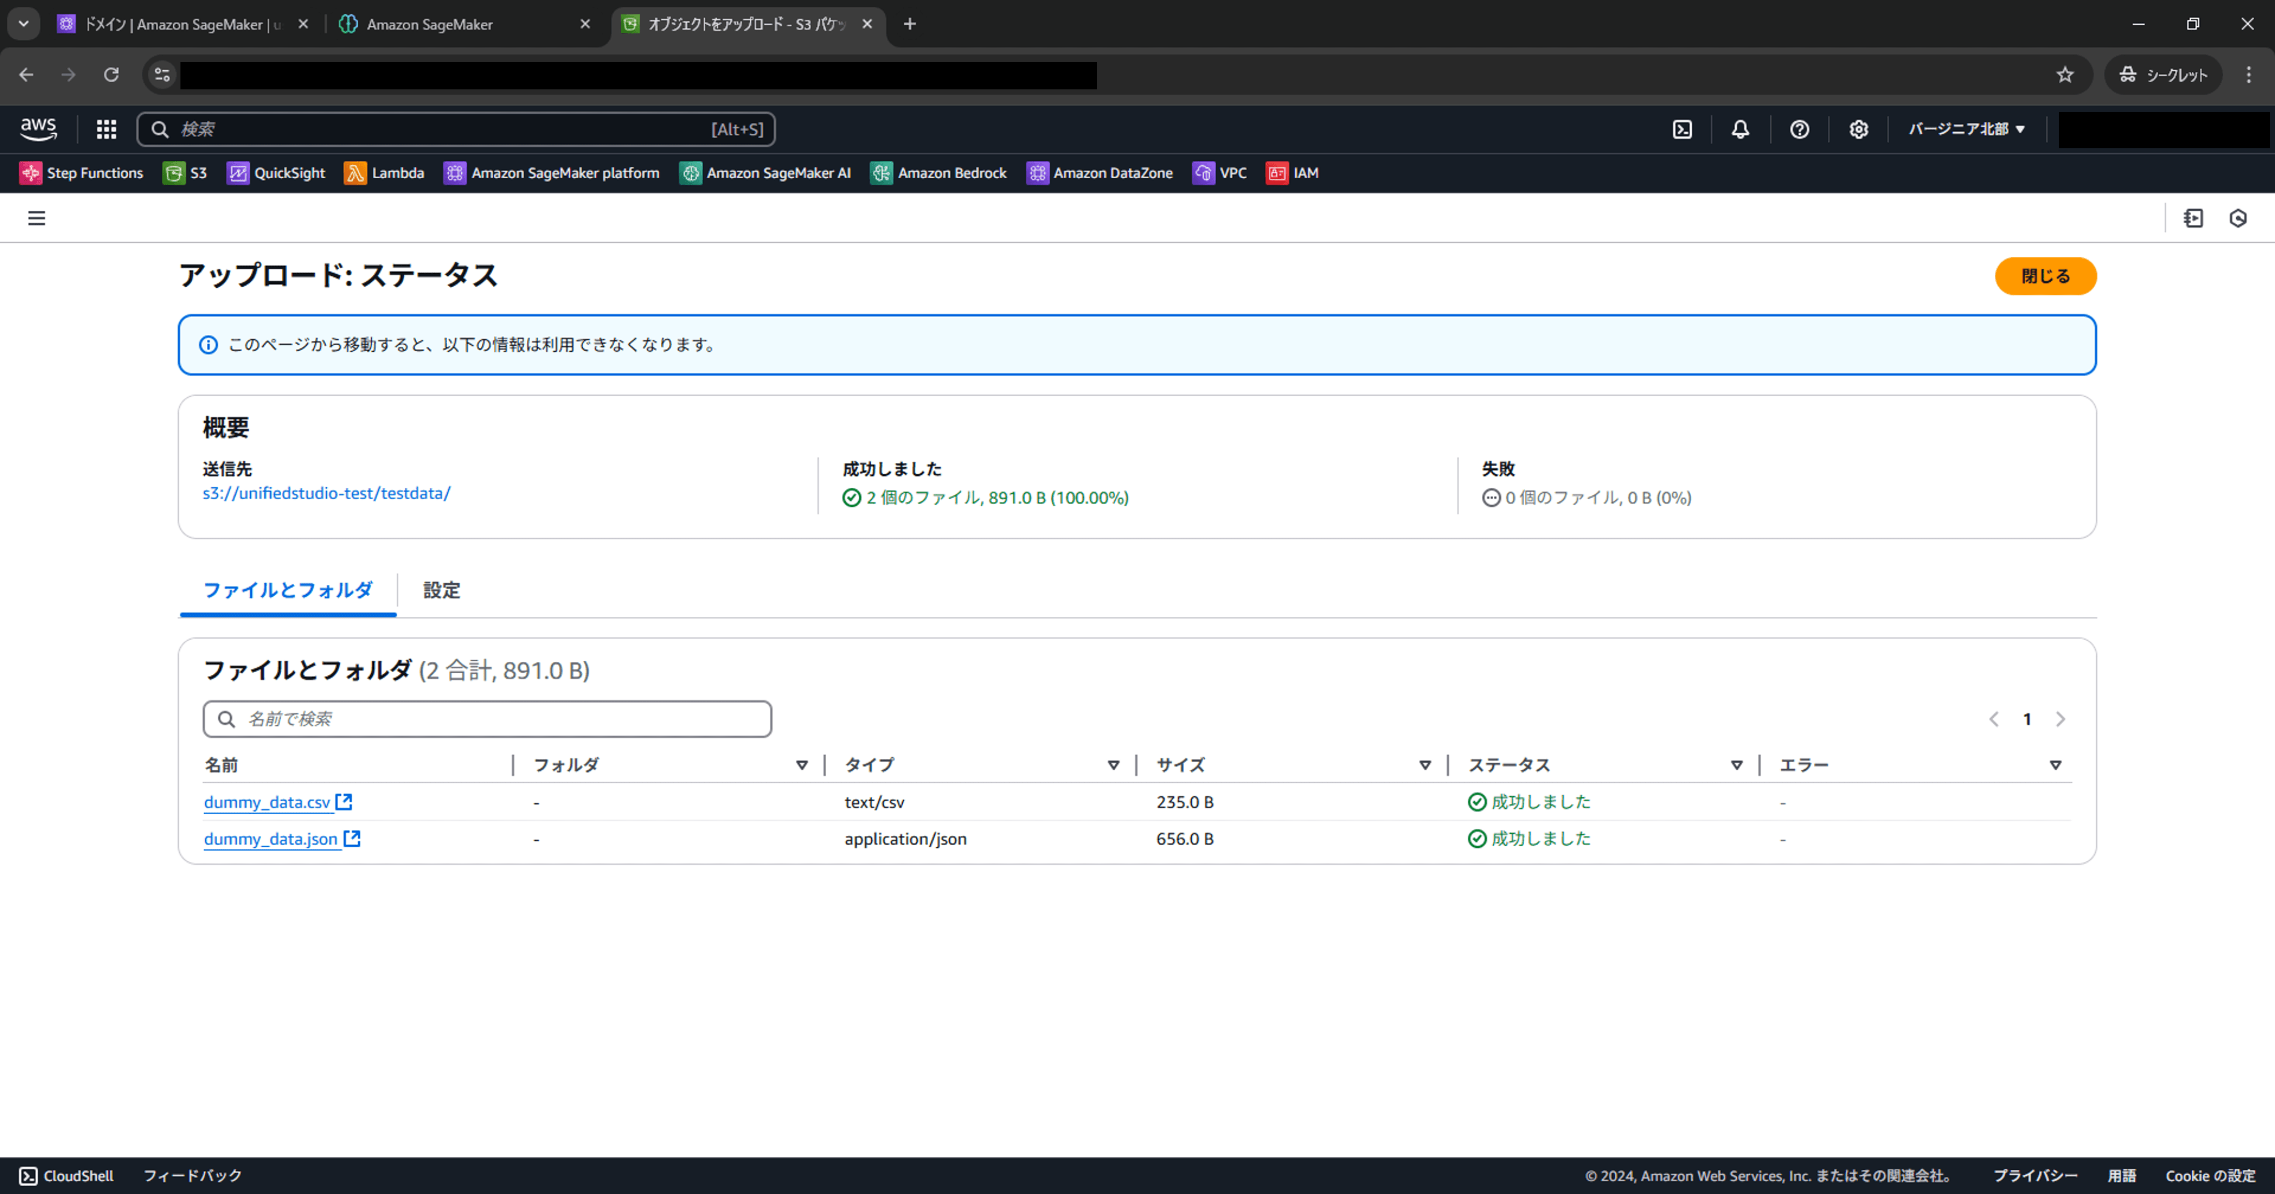Screen dimensions: 2275x1194
Task: Open IAM favorite shortcut
Action: click(1292, 173)
